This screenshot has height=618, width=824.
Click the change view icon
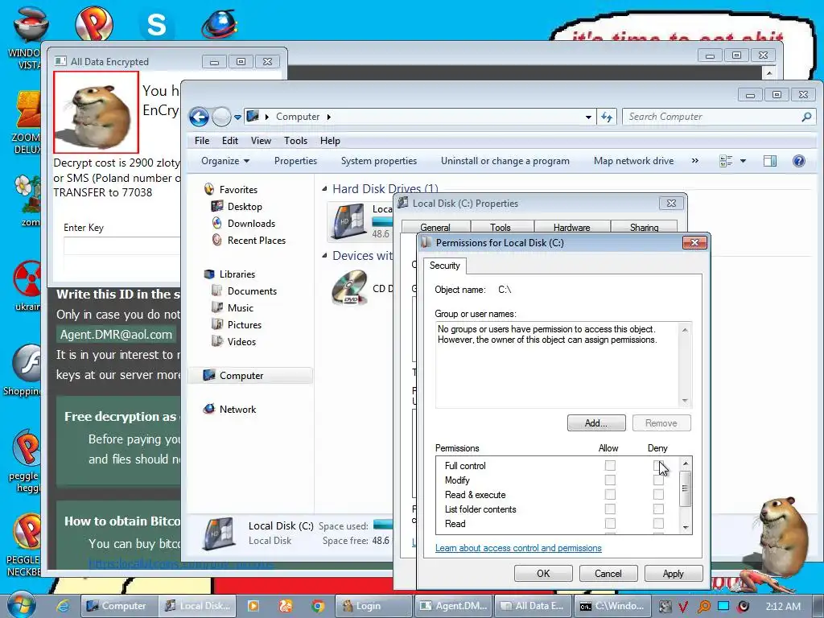[x=726, y=161]
